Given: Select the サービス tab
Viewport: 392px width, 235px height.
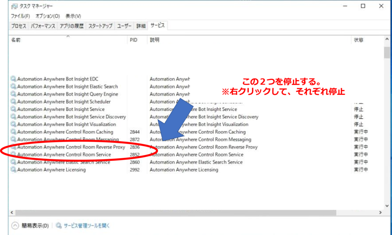Looking at the screenshot, I should point(157,26).
